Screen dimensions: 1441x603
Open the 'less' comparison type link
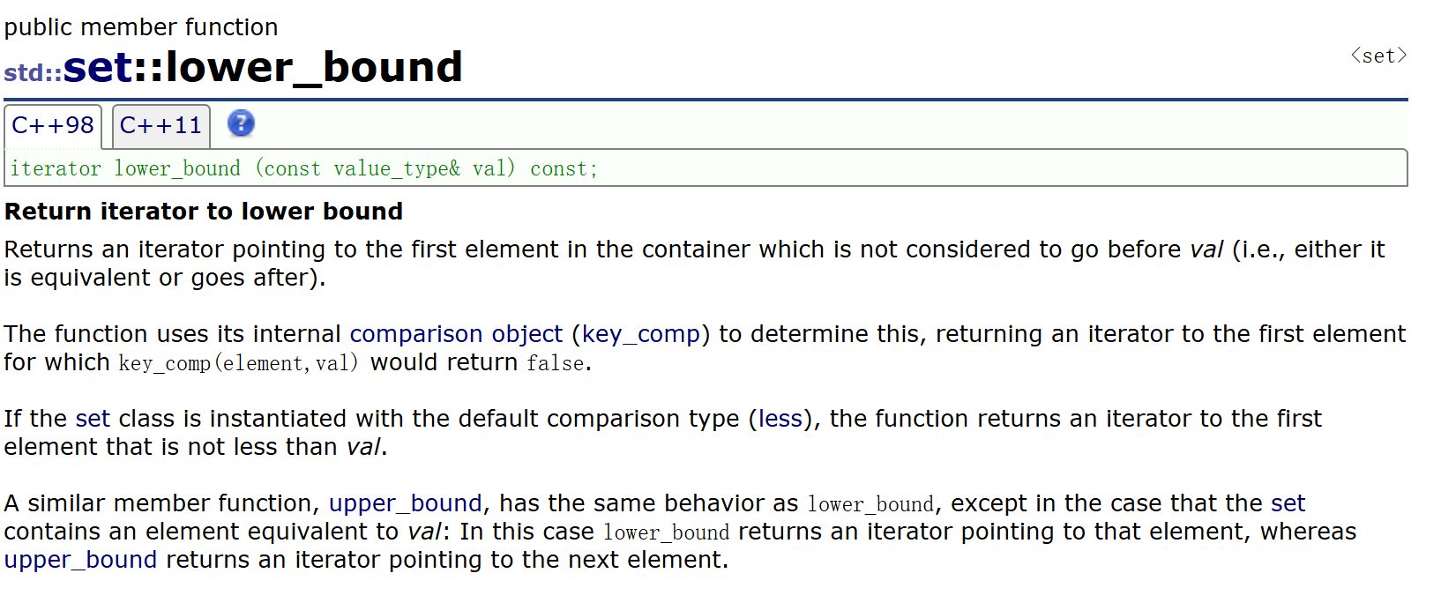(x=780, y=419)
